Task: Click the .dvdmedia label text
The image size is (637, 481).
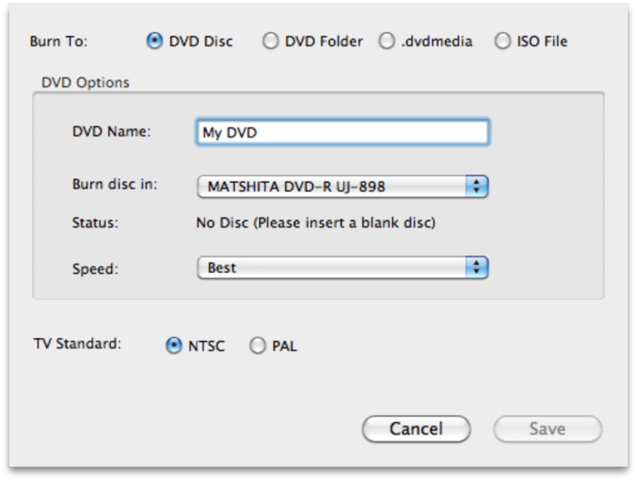Action: click(x=437, y=41)
